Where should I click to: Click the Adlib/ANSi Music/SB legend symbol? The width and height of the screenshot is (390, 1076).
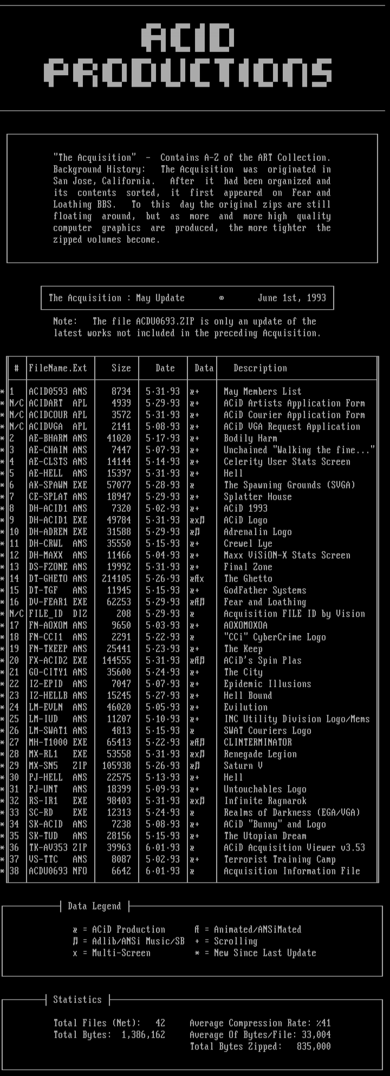tap(75, 941)
